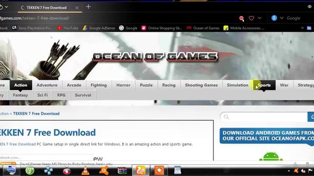Click the blue search submit button
The image size is (314, 176).
pos(311,117)
